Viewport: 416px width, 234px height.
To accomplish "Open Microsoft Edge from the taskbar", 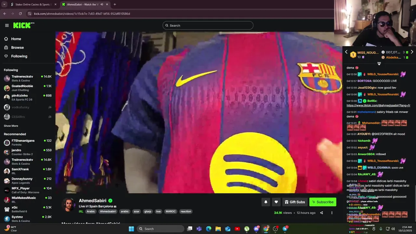I will 209,229.
